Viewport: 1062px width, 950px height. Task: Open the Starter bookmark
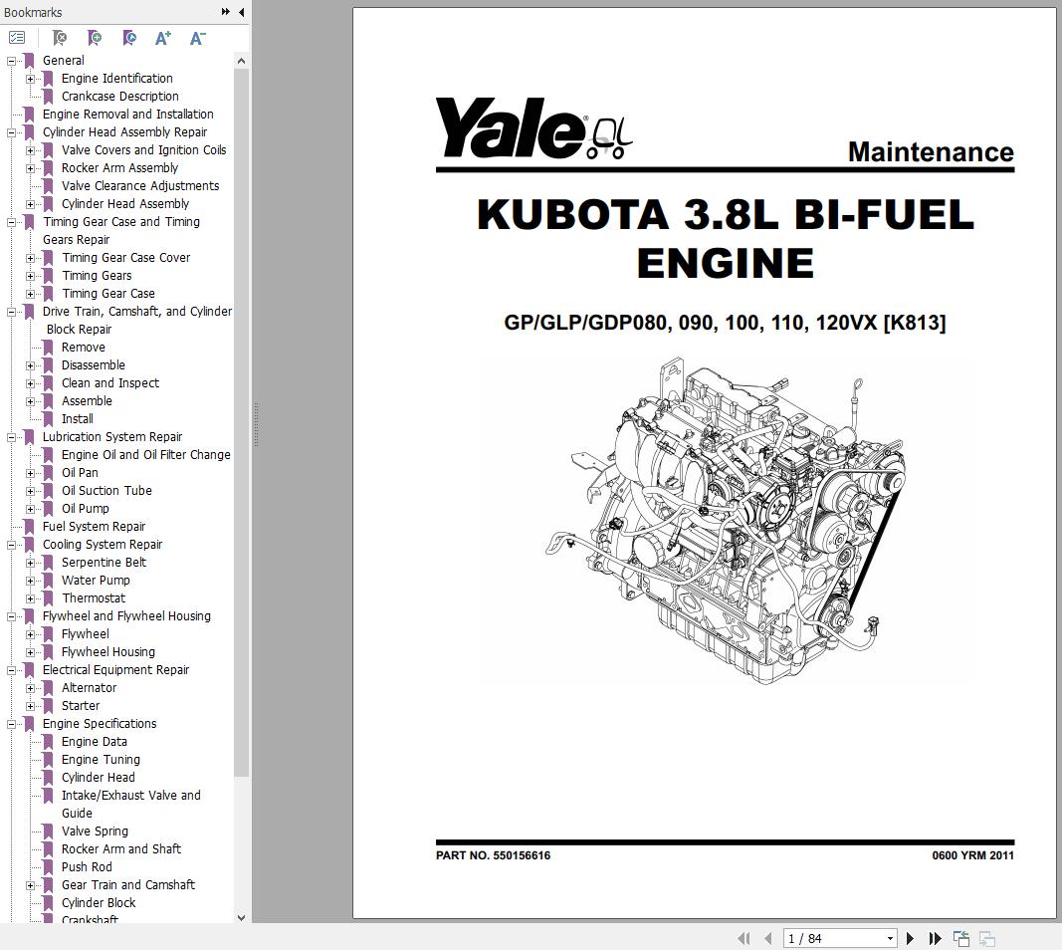tap(81, 705)
